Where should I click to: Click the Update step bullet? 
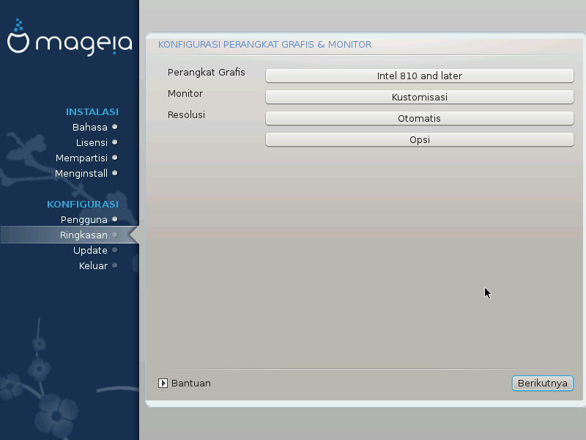(x=114, y=250)
